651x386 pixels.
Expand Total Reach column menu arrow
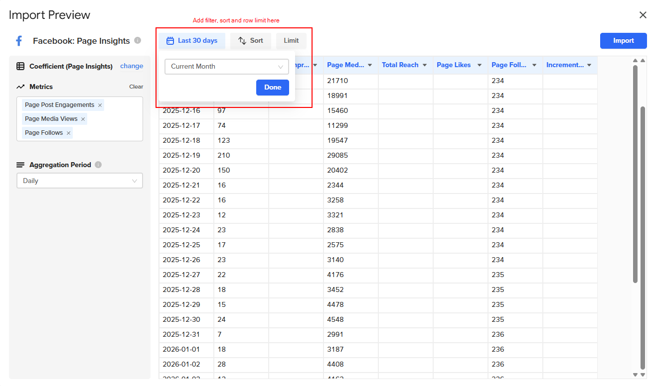tap(425, 65)
